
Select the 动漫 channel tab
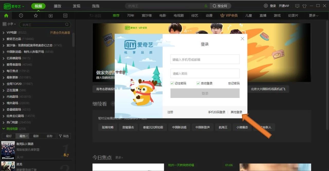click(x=209, y=16)
